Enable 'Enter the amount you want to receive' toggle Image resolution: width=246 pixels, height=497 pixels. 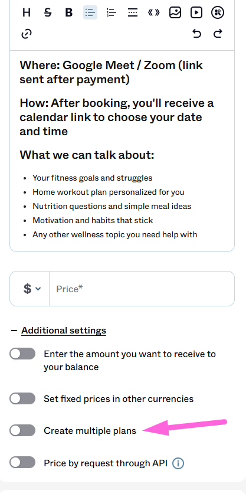(x=22, y=354)
